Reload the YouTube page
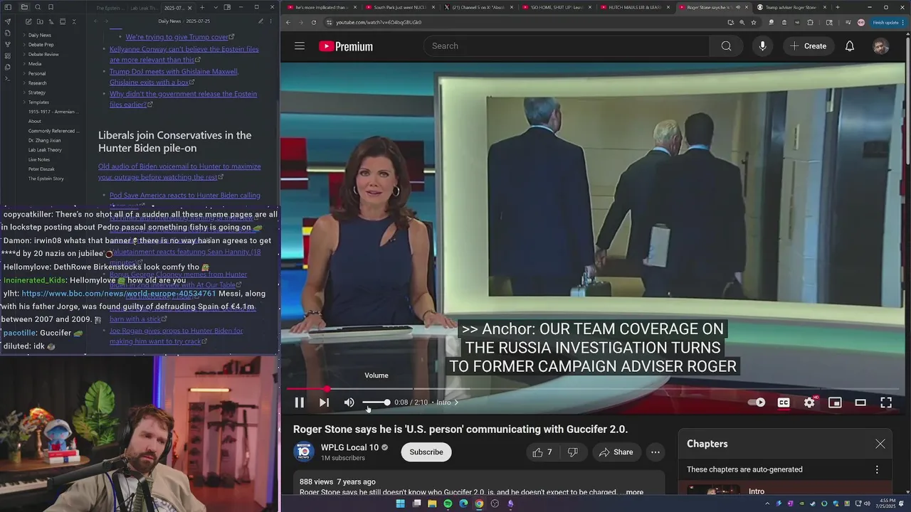Screen dimensions: 911x512 314,22
